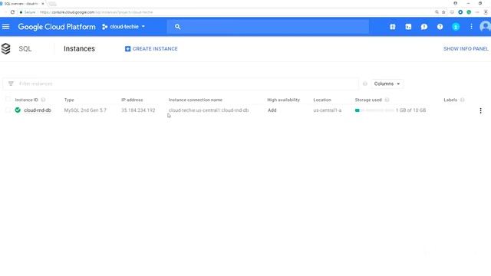
Task: Click the 1 GB of 10 GB text
Action: coord(411,110)
